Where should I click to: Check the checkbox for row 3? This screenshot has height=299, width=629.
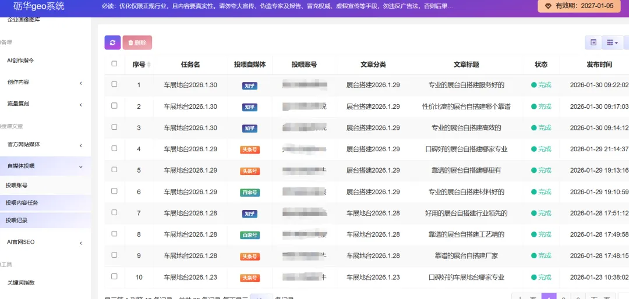pyautogui.click(x=114, y=127)
